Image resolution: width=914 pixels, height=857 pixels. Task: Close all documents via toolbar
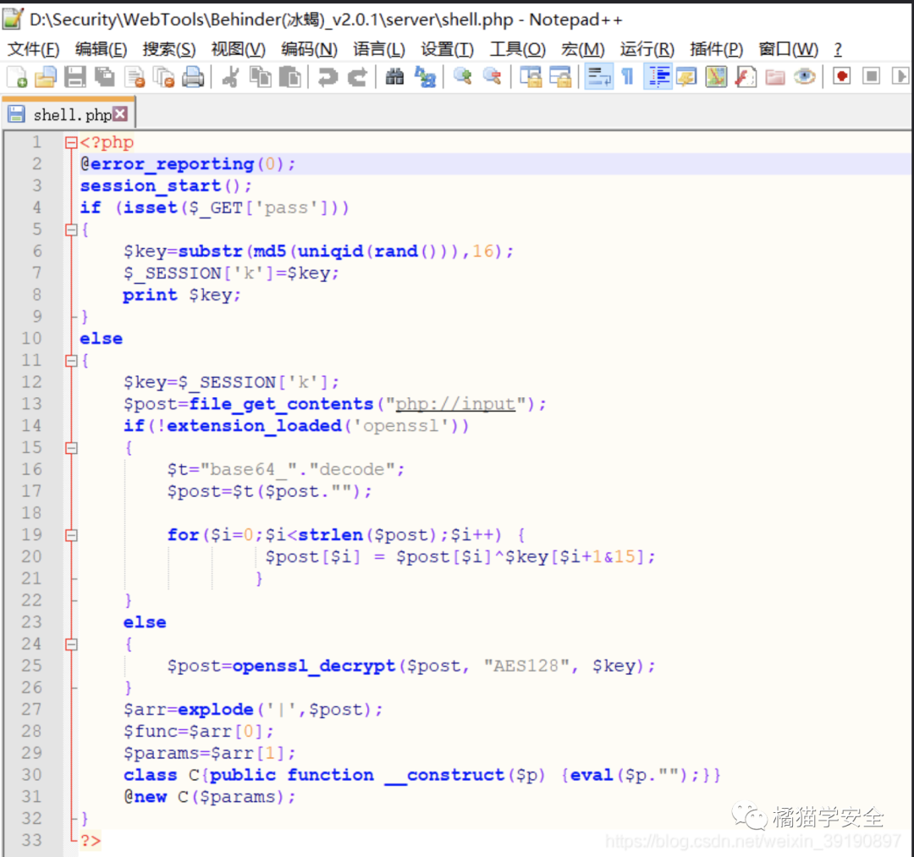tap(164, 77)
